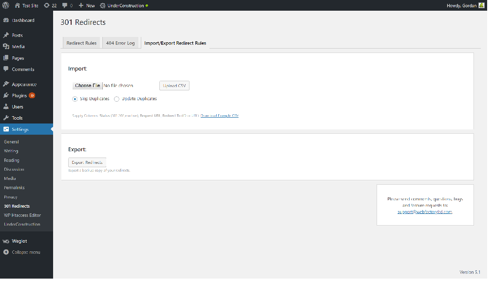Open Discussion settings submenu item
Screen dimensions: 493x282
click(14, 169)
